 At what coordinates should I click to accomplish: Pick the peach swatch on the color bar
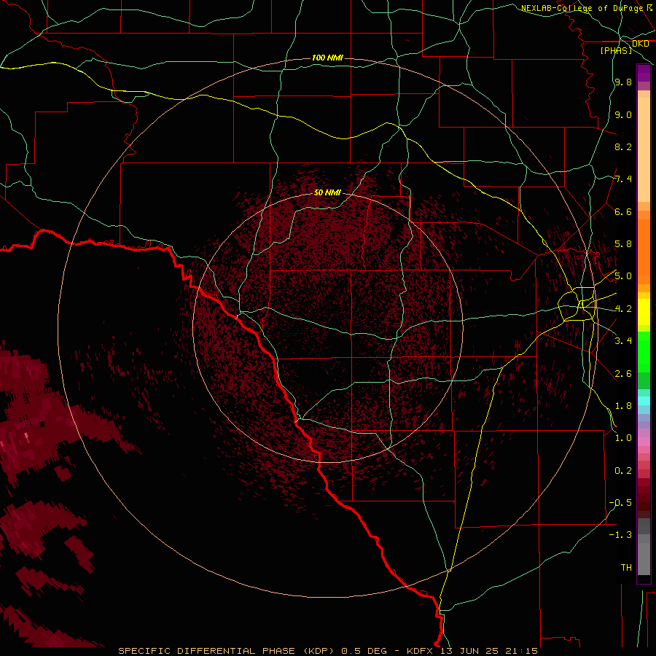644,149
